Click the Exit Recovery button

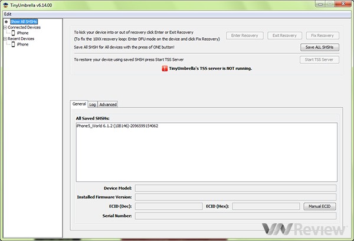click(284, 35)
